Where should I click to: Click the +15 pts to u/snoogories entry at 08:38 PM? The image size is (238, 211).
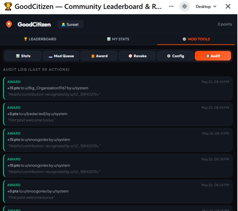click(x=118, y=166)
